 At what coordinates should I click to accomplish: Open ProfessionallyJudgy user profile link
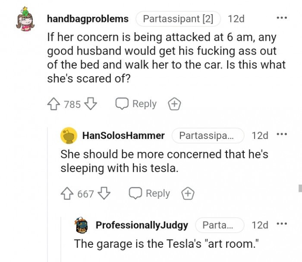(x=142, y=225)
